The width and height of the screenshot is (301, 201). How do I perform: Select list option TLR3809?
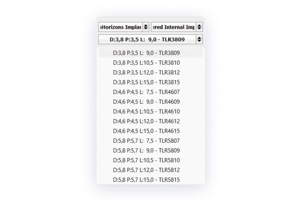pyautogui.click(x=150, y=53)
